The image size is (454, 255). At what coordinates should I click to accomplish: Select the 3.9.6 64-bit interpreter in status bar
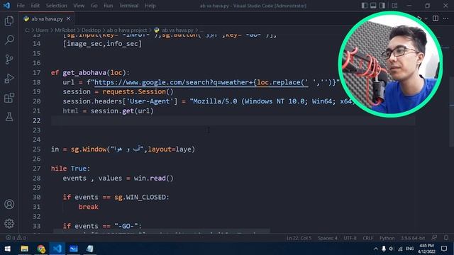(x=413, y=238)
